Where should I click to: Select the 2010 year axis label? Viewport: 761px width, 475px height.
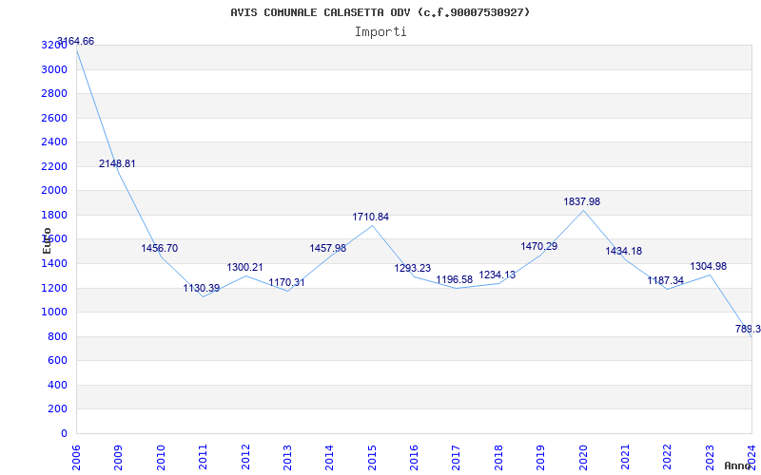point(161,458)
